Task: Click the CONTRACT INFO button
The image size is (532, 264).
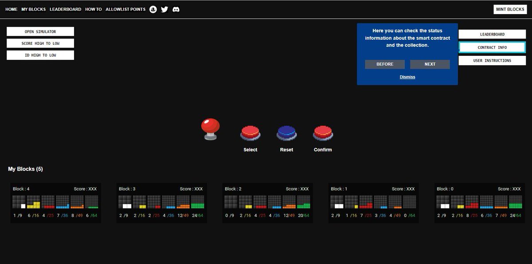Action: pos(493,47)
